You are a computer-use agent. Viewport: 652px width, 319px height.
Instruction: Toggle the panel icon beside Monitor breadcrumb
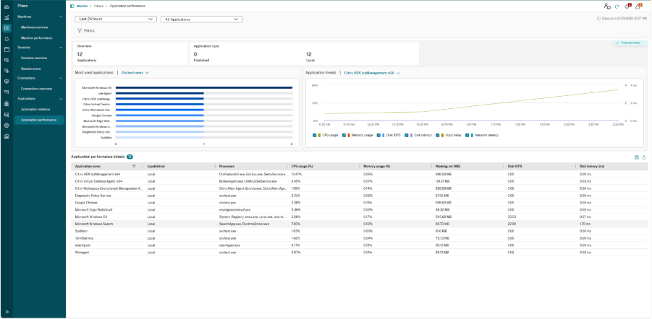(x=72, y=6)
